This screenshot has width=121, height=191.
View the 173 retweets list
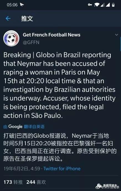pos(13,182)
